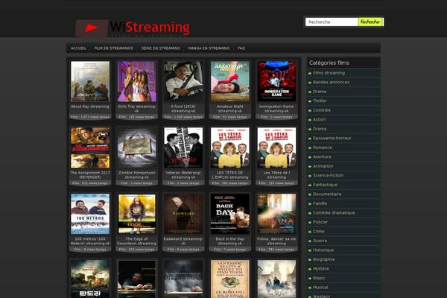Select the Policier category

pos(320,222)
